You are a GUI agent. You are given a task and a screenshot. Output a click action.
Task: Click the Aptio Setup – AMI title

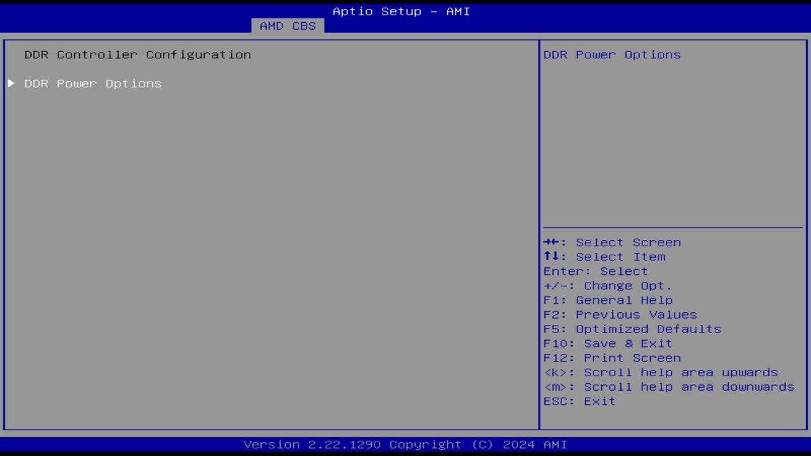402,11
